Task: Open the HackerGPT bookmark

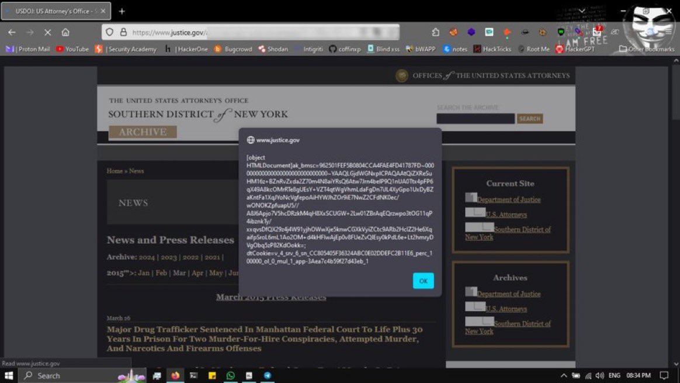Action: (x=575, y=49)
